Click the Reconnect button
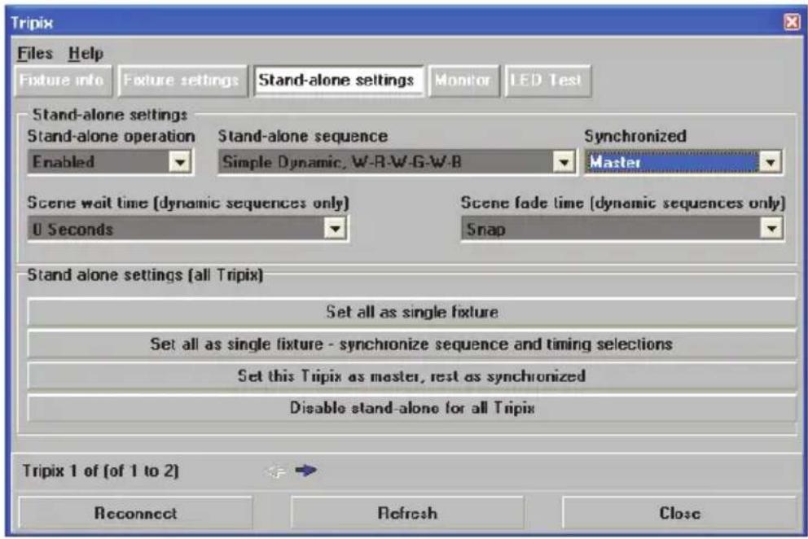The image size is (808, 539). point(135,513)
